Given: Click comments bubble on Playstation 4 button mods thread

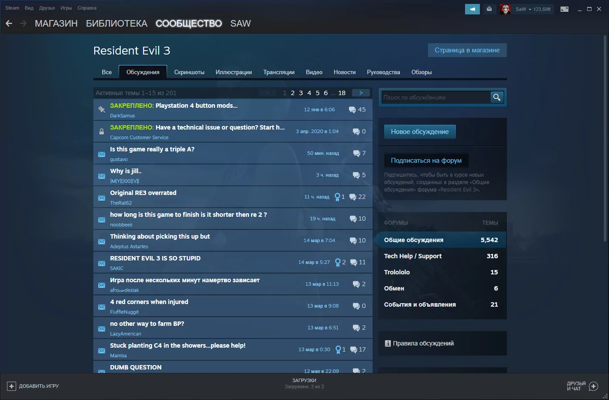Looking at the screenshot, I should 352,110.
